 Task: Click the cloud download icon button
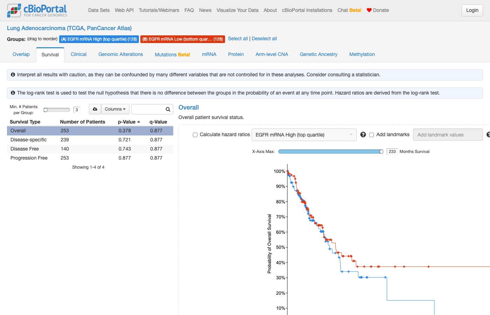[95, 109]
